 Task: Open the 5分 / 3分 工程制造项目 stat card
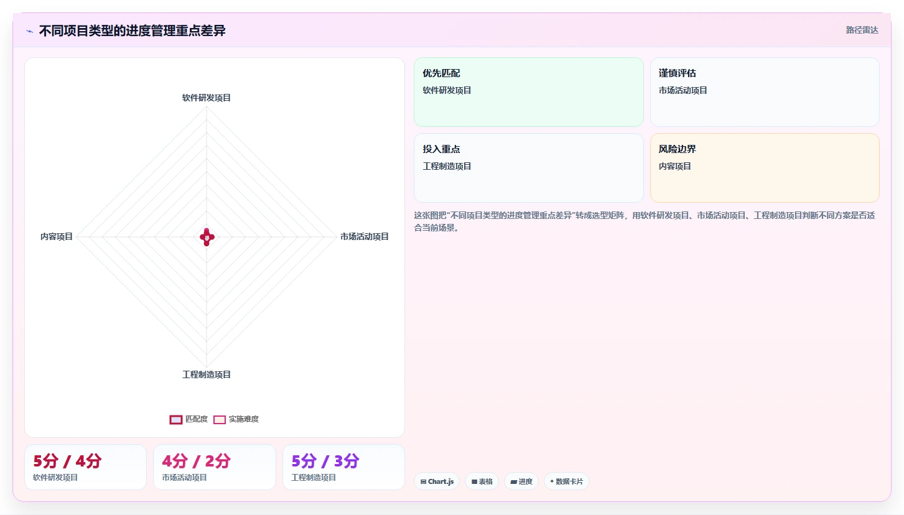[343, 467]
